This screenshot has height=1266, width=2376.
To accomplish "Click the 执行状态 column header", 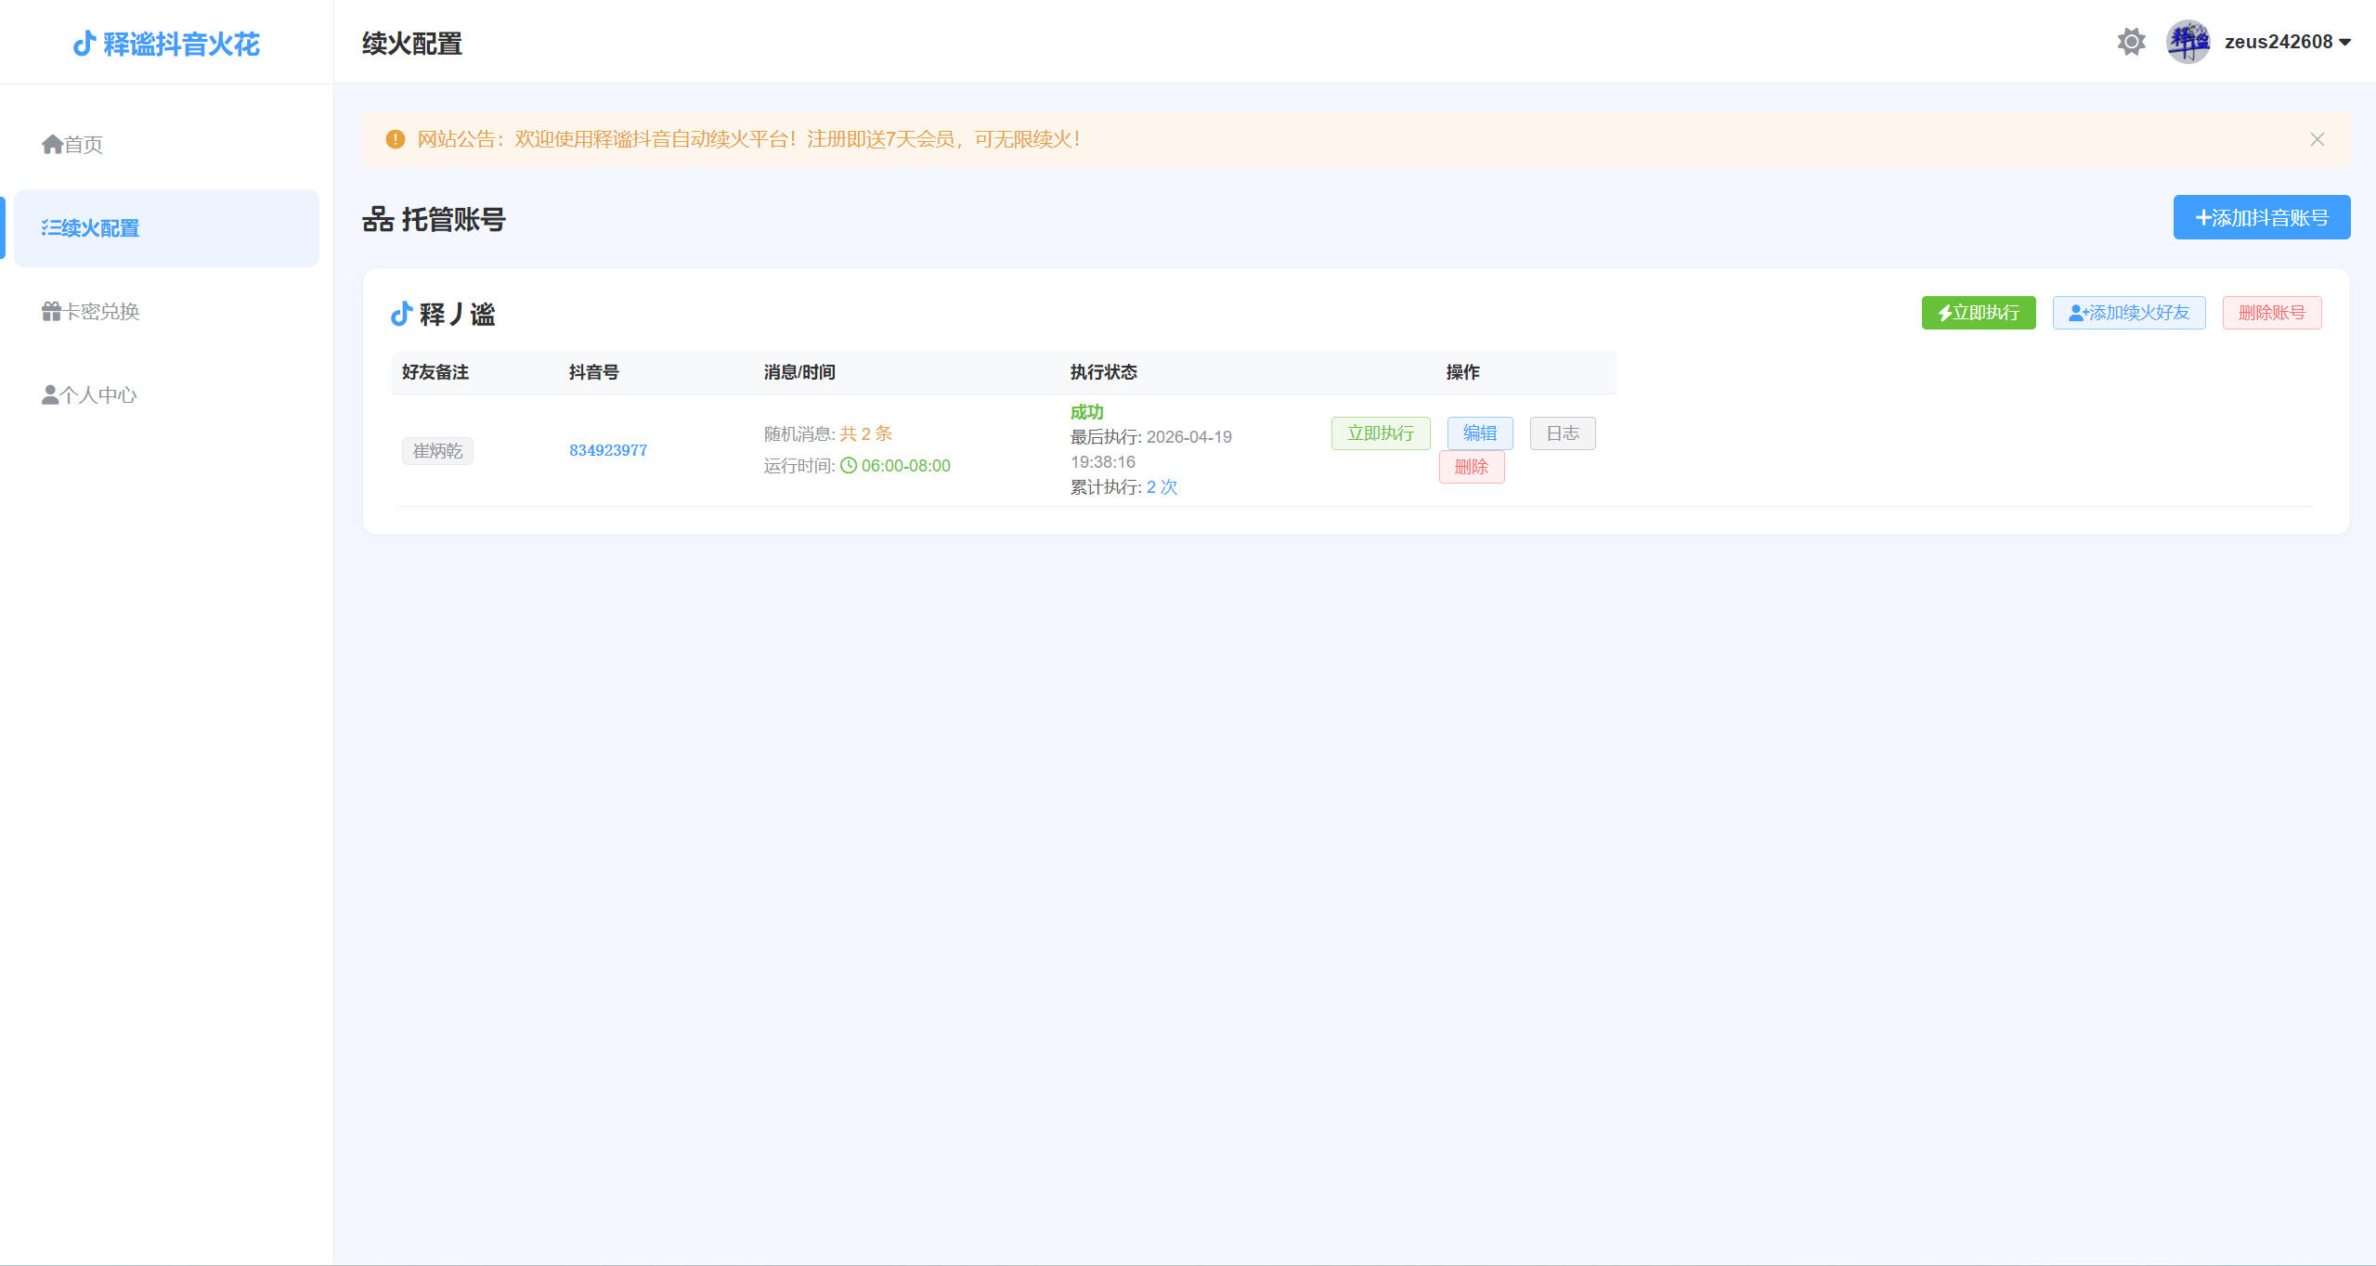I will coord(1103,372).
